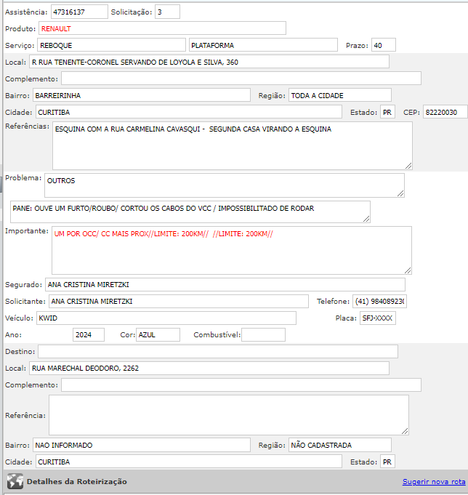Click the Detalhes da Roteirização heading
The image size is (468, 495).
[77, 481]
